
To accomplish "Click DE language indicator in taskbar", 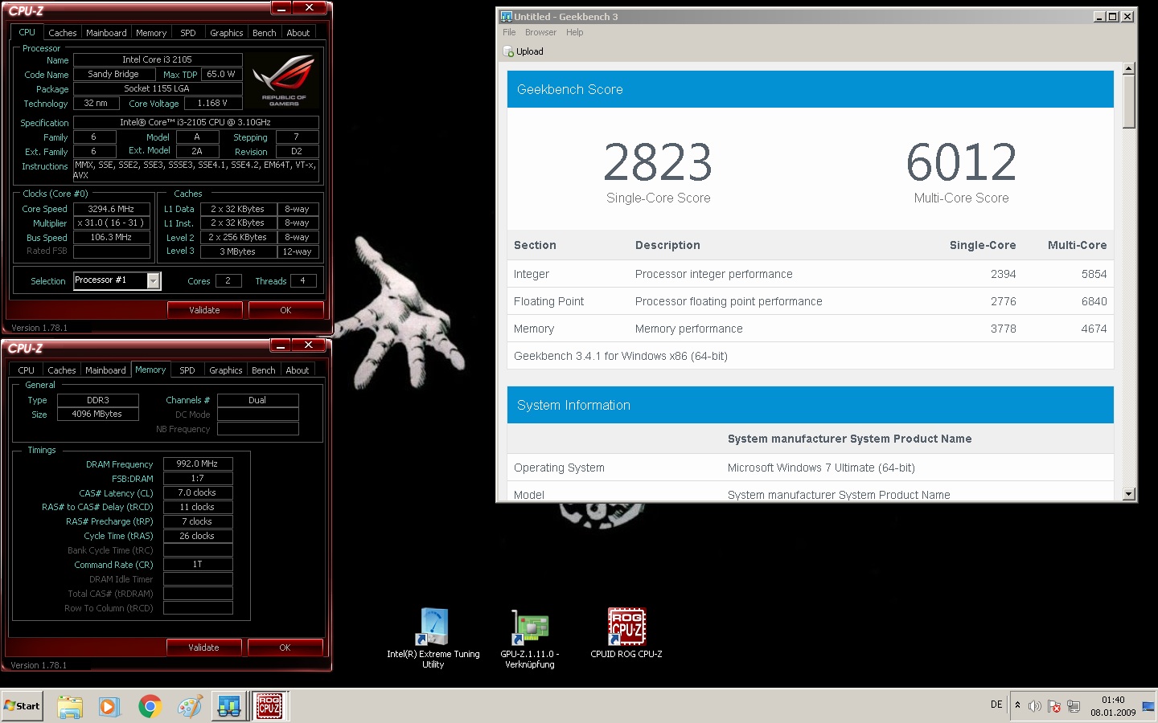I will pos(996,705).
